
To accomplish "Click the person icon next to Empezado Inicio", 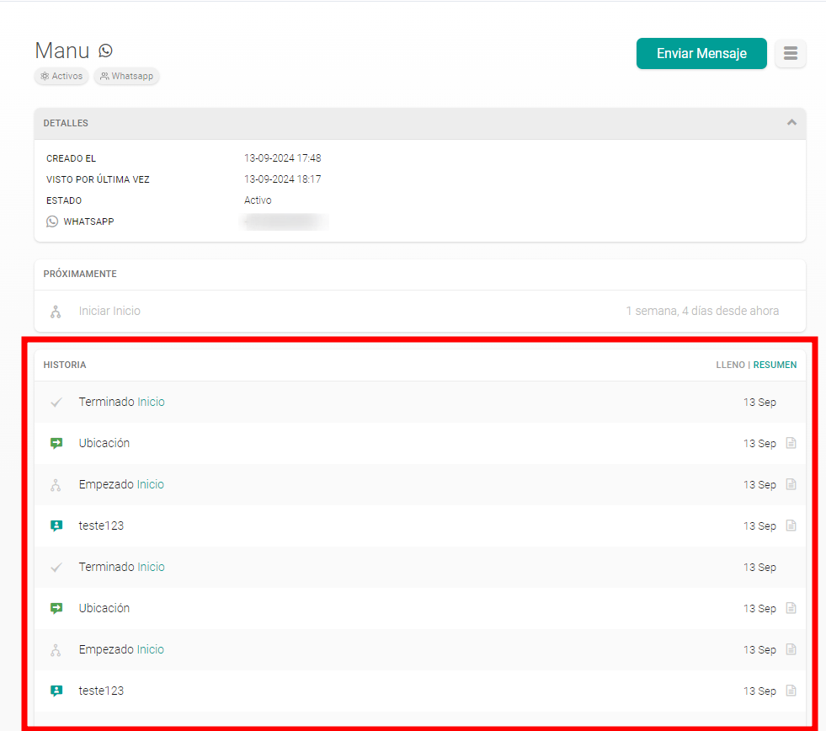I will (56, 484).
